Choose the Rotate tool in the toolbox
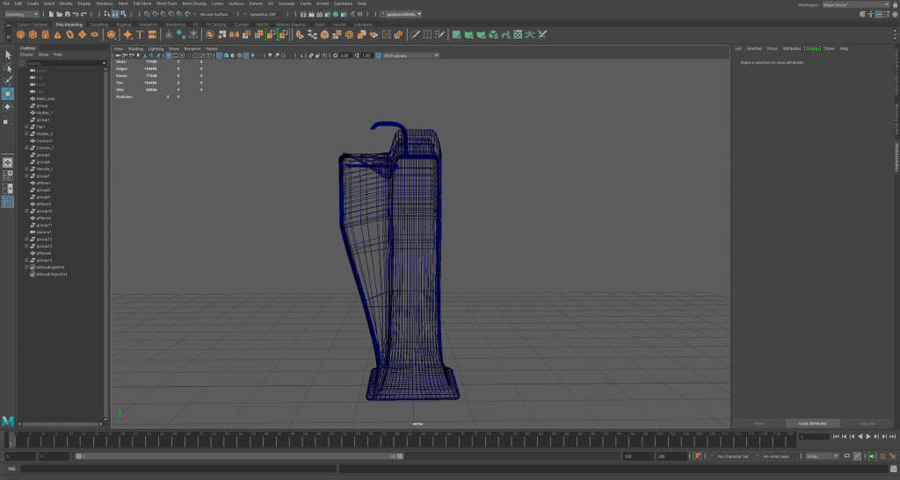Screen dimensions: 900x480 pyautogui.click(x=8, y=106)
